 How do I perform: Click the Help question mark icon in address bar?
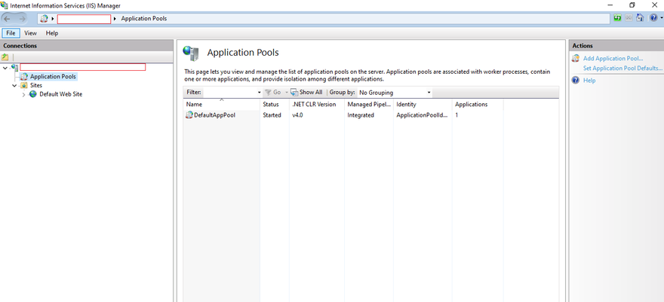point(652,18)
